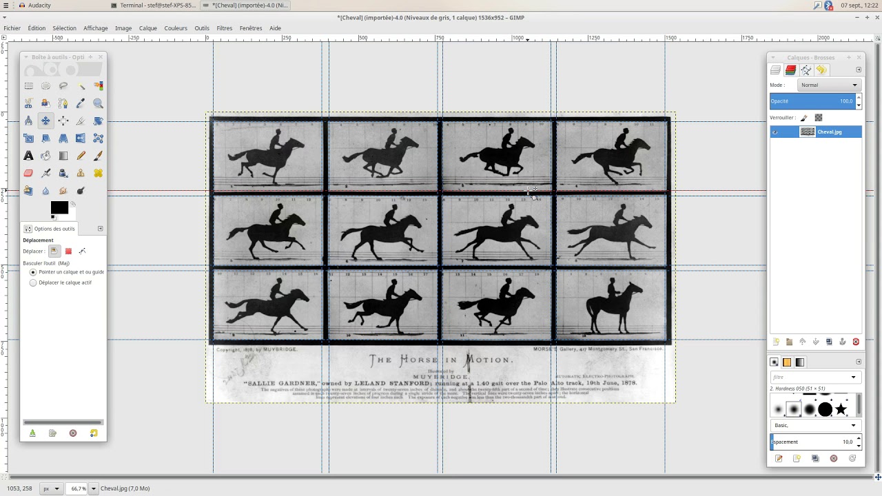Viewport: 882px width, 496px height.
Task: Select the Alignment tool
Action: [x=63, y=121]
